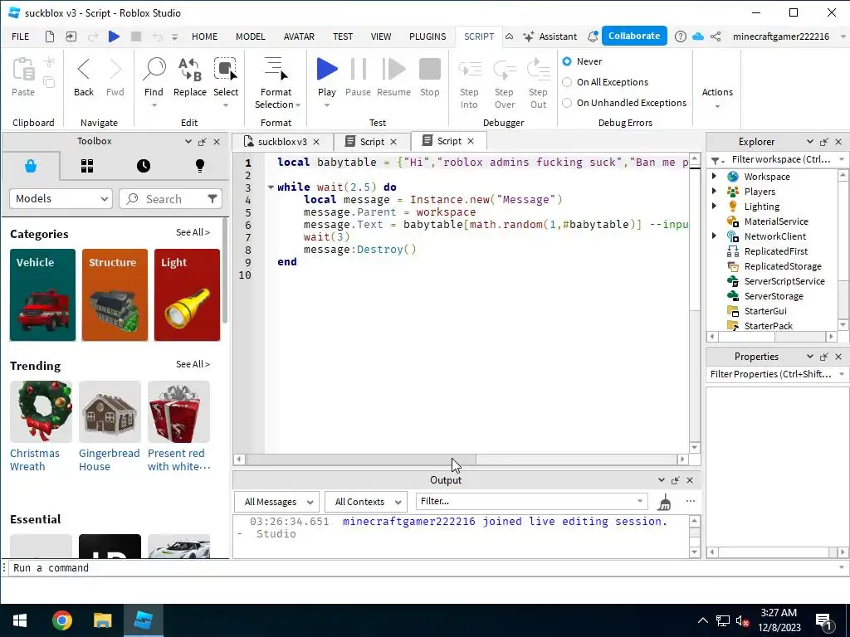Viewport: 850px width, 637px height.
Task: Click the minecraftgamer222216 account name
Action: pos(780,36)
